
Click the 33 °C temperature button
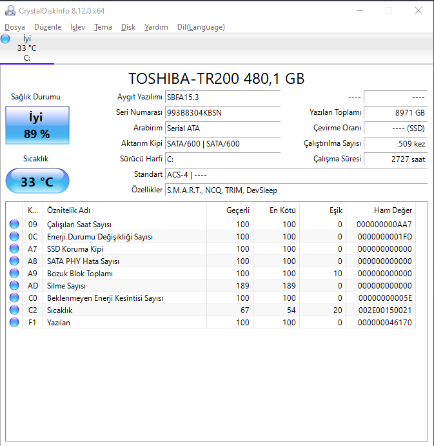[x=37, y=181]
